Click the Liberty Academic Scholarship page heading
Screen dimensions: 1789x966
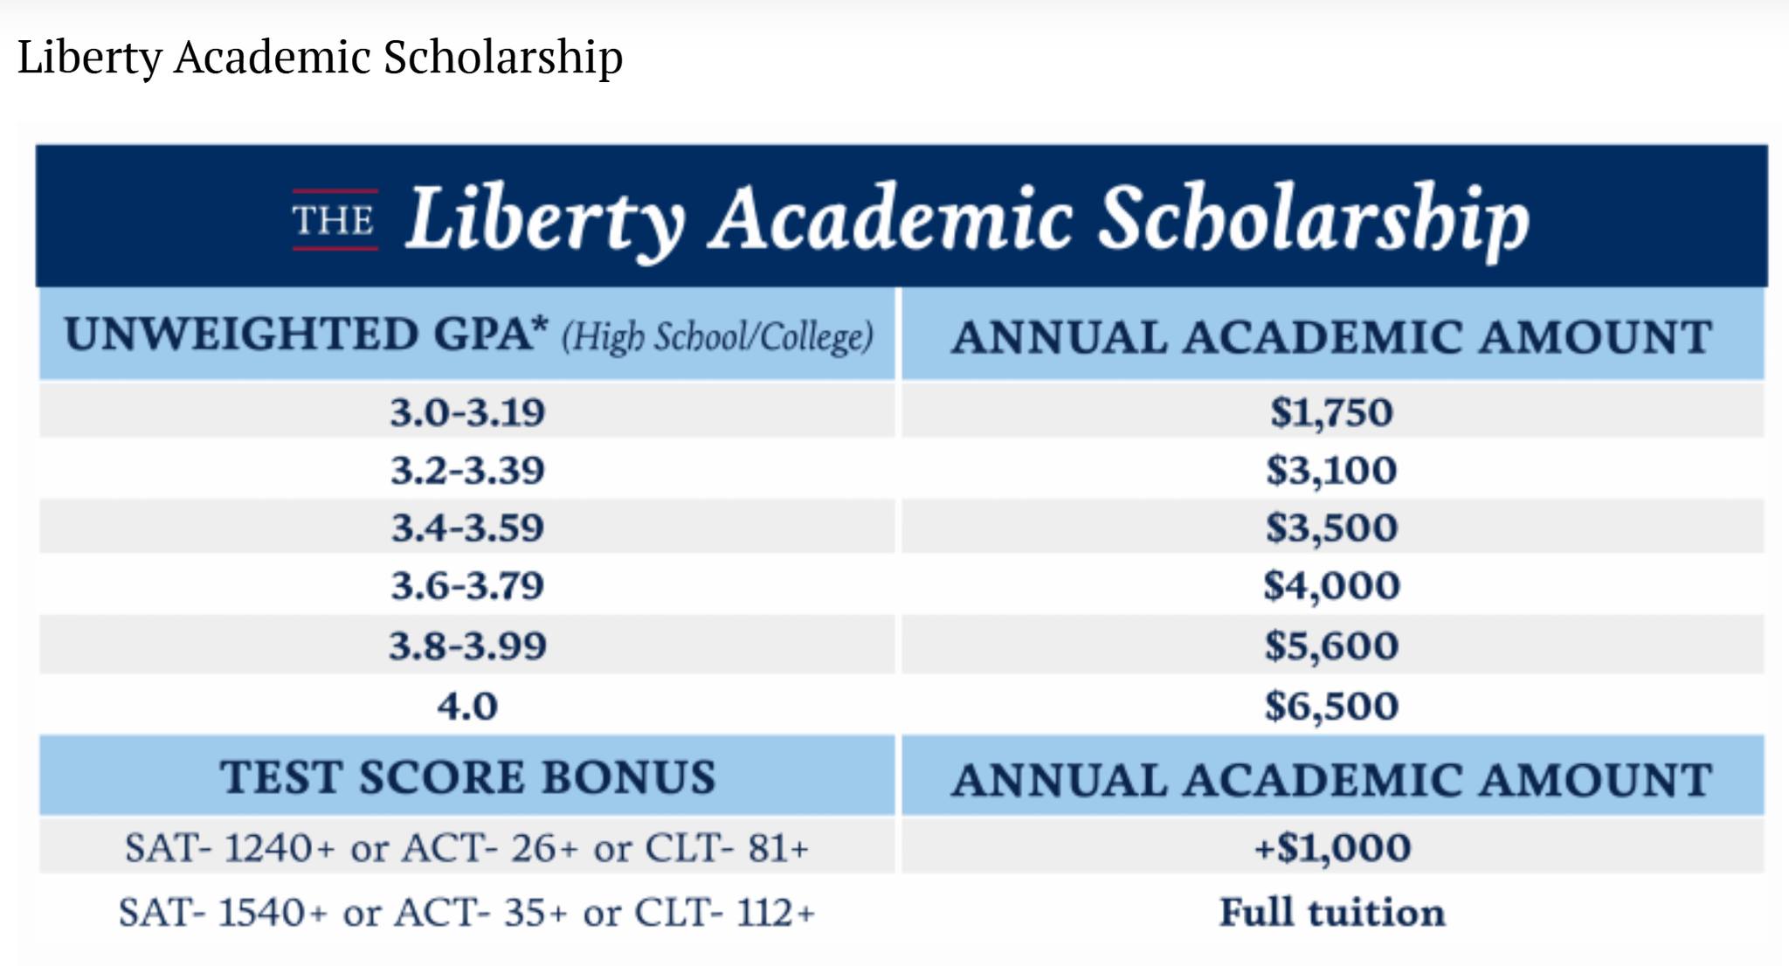320,58
